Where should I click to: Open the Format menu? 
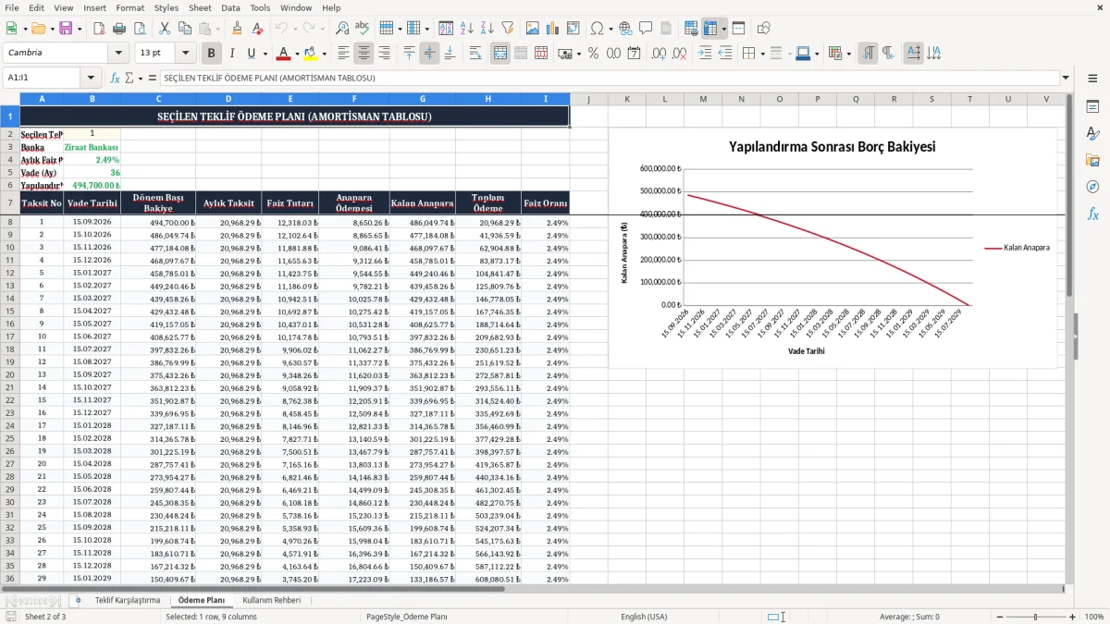129,7
